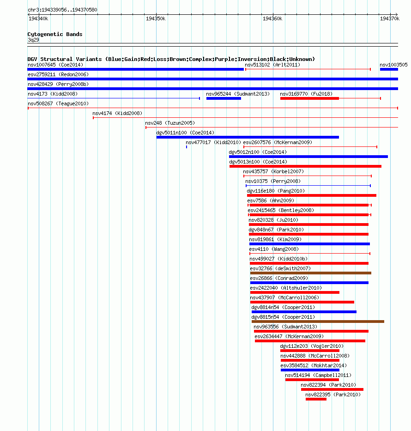Select the nsv499027 (Kidd2010b) label
The width and height of the screenshot is (411, 431).
point(278,259)
